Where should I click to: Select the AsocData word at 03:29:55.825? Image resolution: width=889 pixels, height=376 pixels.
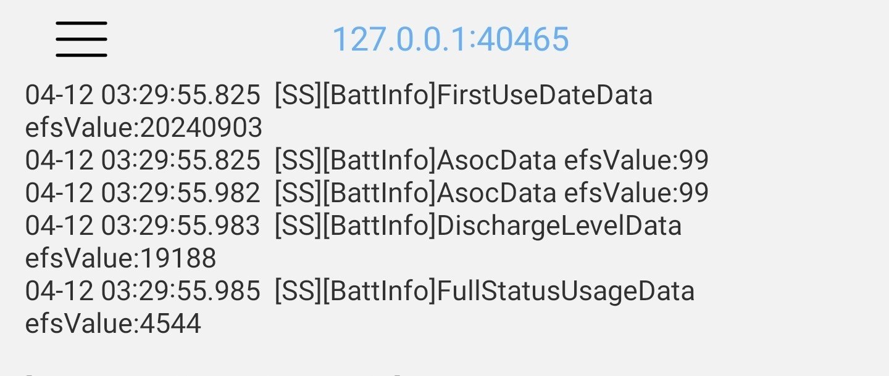(496, 160)
